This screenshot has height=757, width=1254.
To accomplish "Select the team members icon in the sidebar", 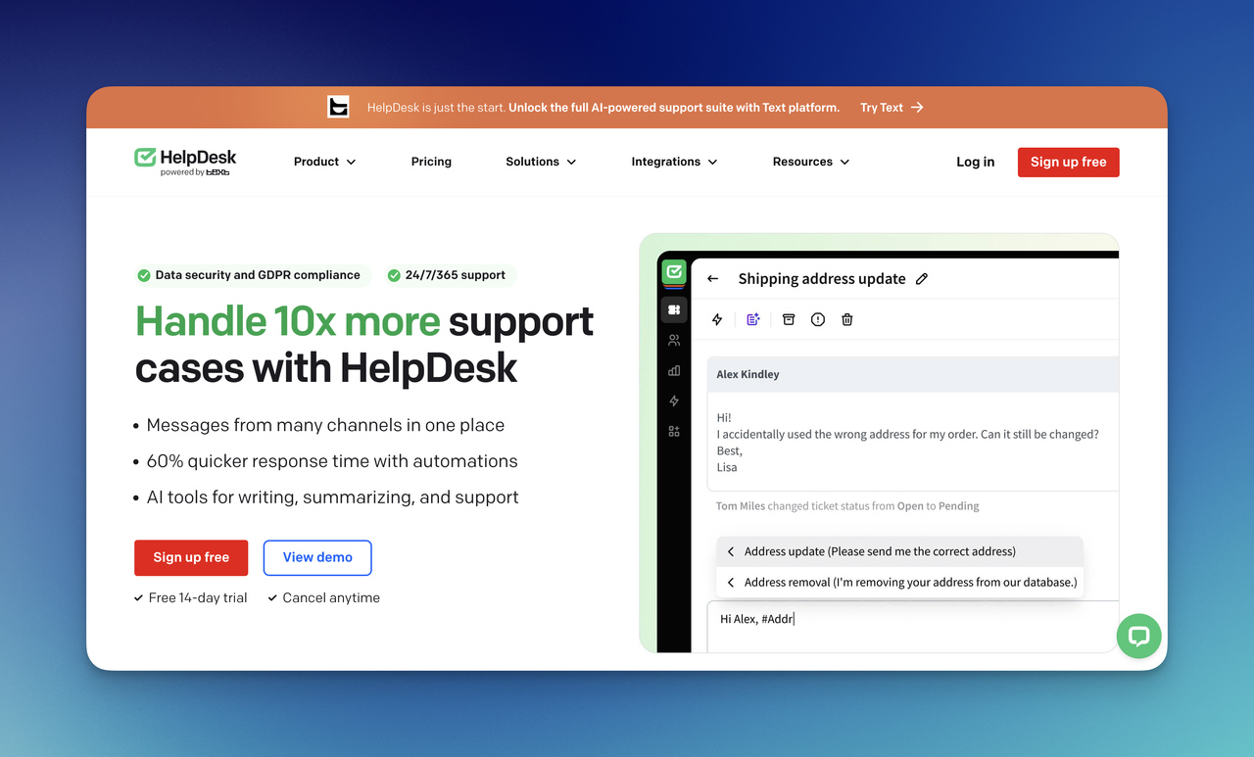I will tap(674, 340).
